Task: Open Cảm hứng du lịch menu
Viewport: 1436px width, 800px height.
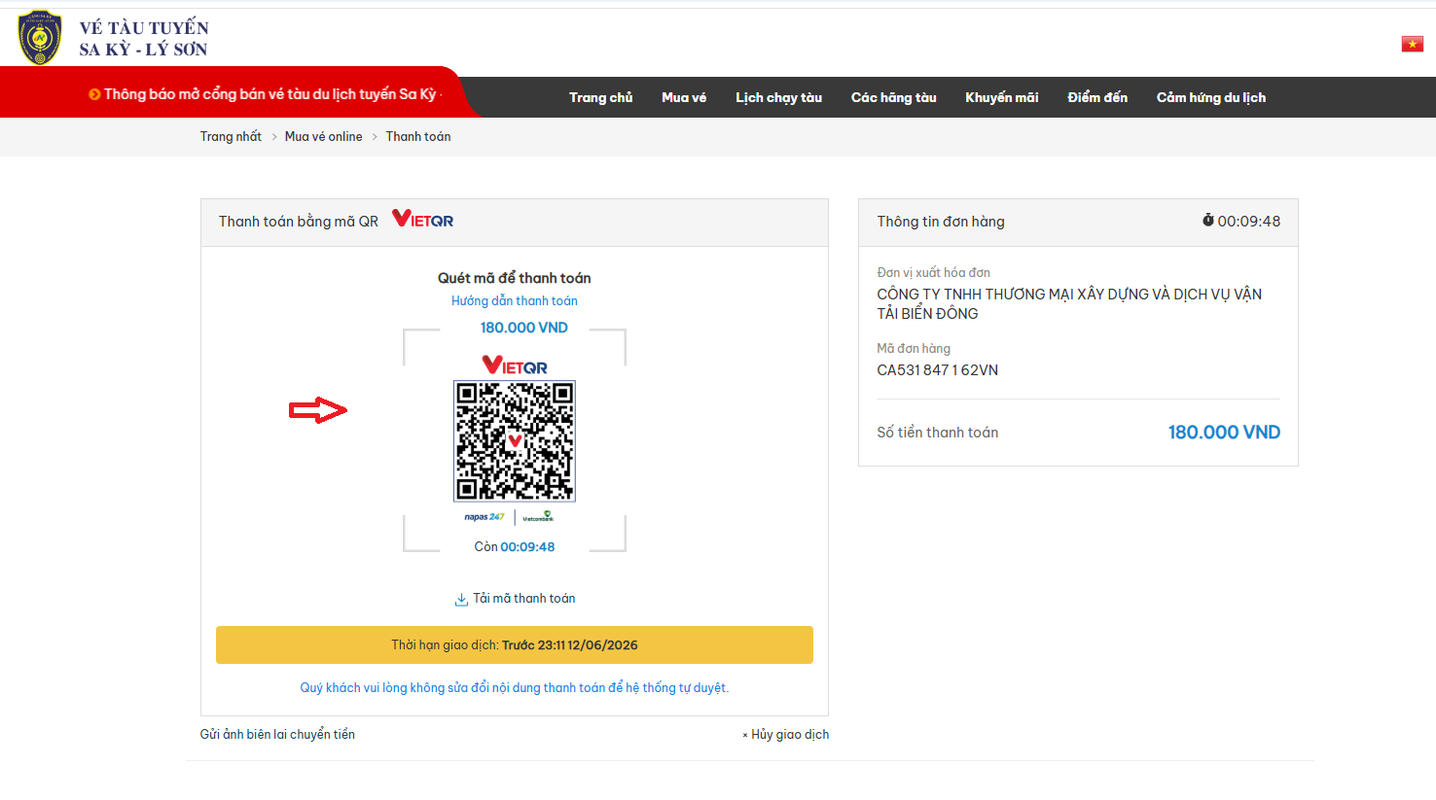Action: pos(1211,97)
